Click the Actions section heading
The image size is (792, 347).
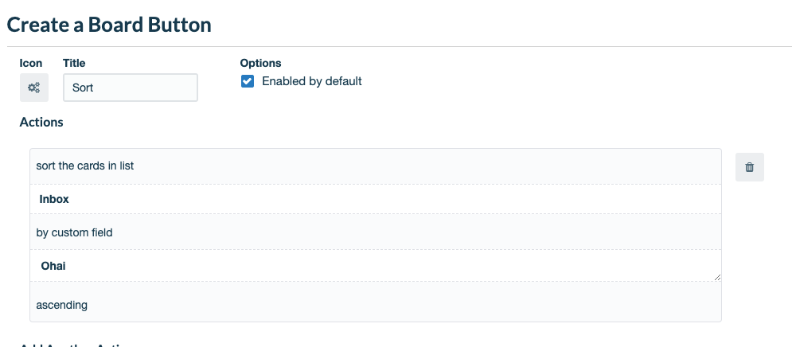tap(41, 123)
